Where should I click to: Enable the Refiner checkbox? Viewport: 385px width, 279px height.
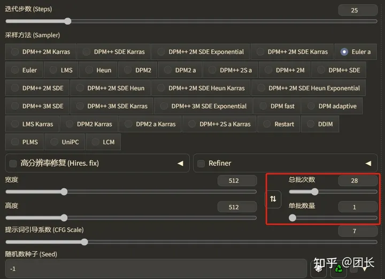[201, 164]
